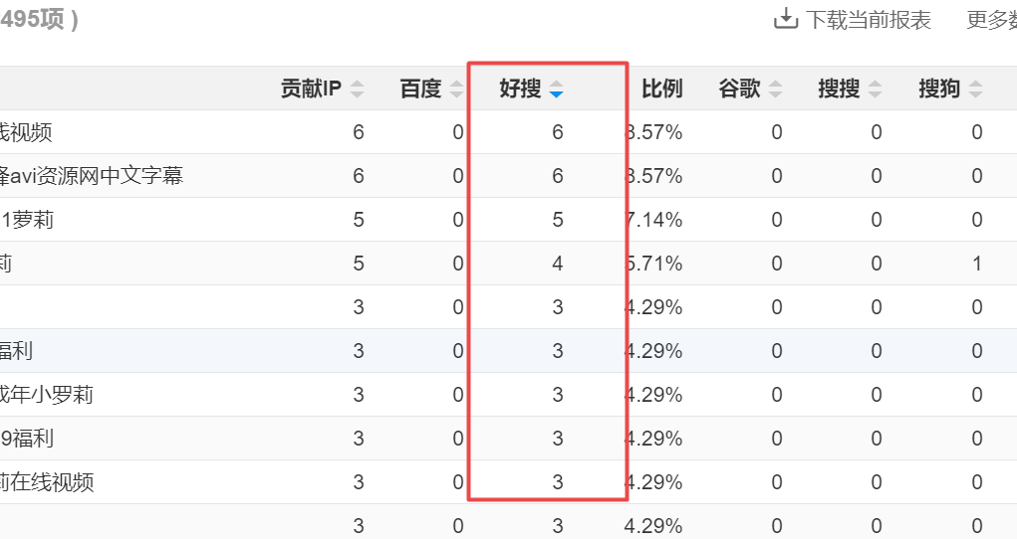The height and width of the screenshot is (539, 1017).
Task: Click 下载当前报表 link
Action: click(868, 20)
